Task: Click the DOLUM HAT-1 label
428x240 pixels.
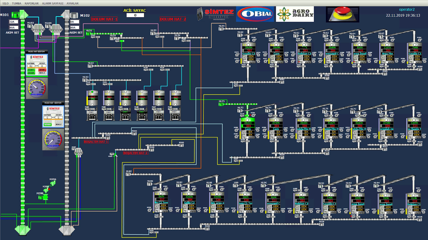Action: pos(104,19)
